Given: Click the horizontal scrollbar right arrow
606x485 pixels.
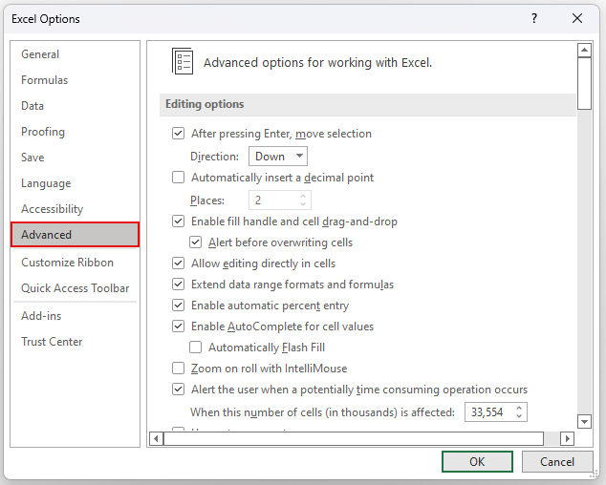Looking at the screenshot, I should pos(567,438).
